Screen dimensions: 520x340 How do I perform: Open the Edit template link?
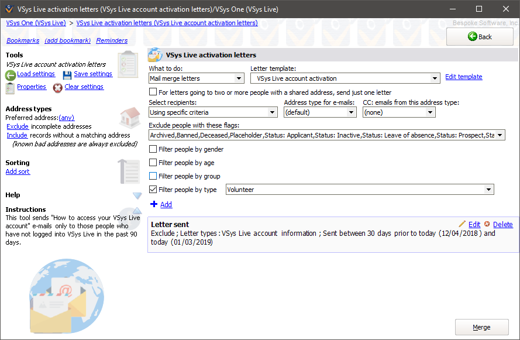coord(463,77)
